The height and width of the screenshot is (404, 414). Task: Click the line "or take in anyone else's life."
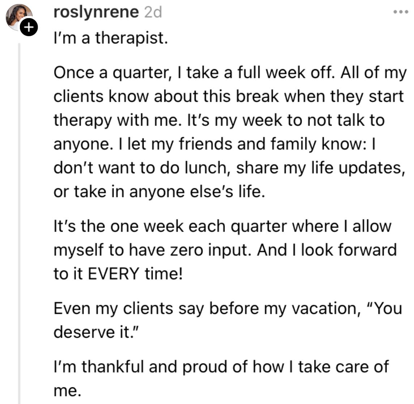click(x=159, y=192)
